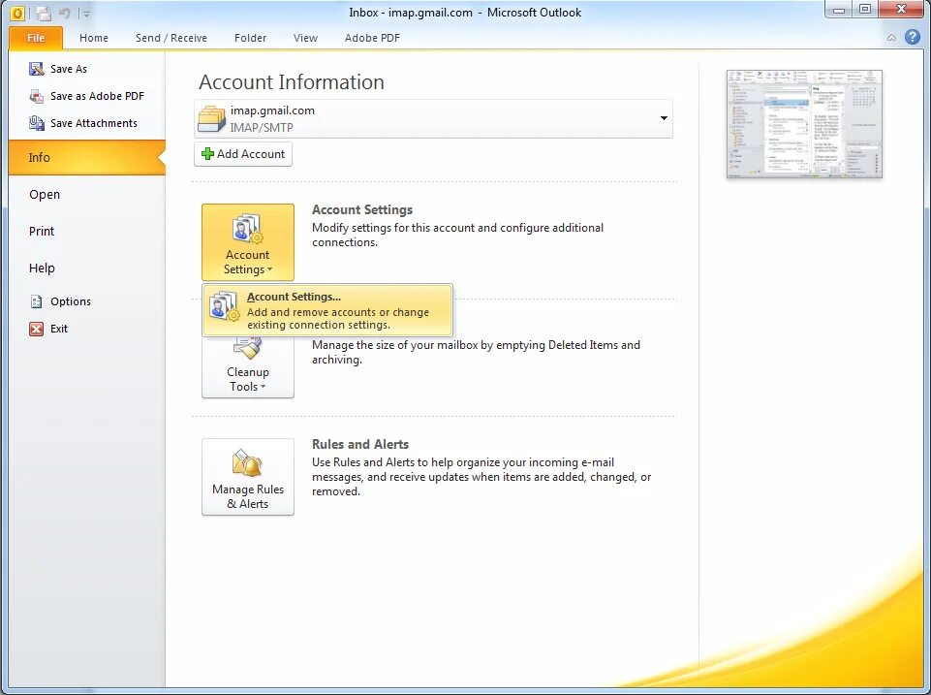Image resolution: width=931 pixels, height=695 pixels.
Task: Choose Print in the backstage menu
Action: click(x=42, y=231)
